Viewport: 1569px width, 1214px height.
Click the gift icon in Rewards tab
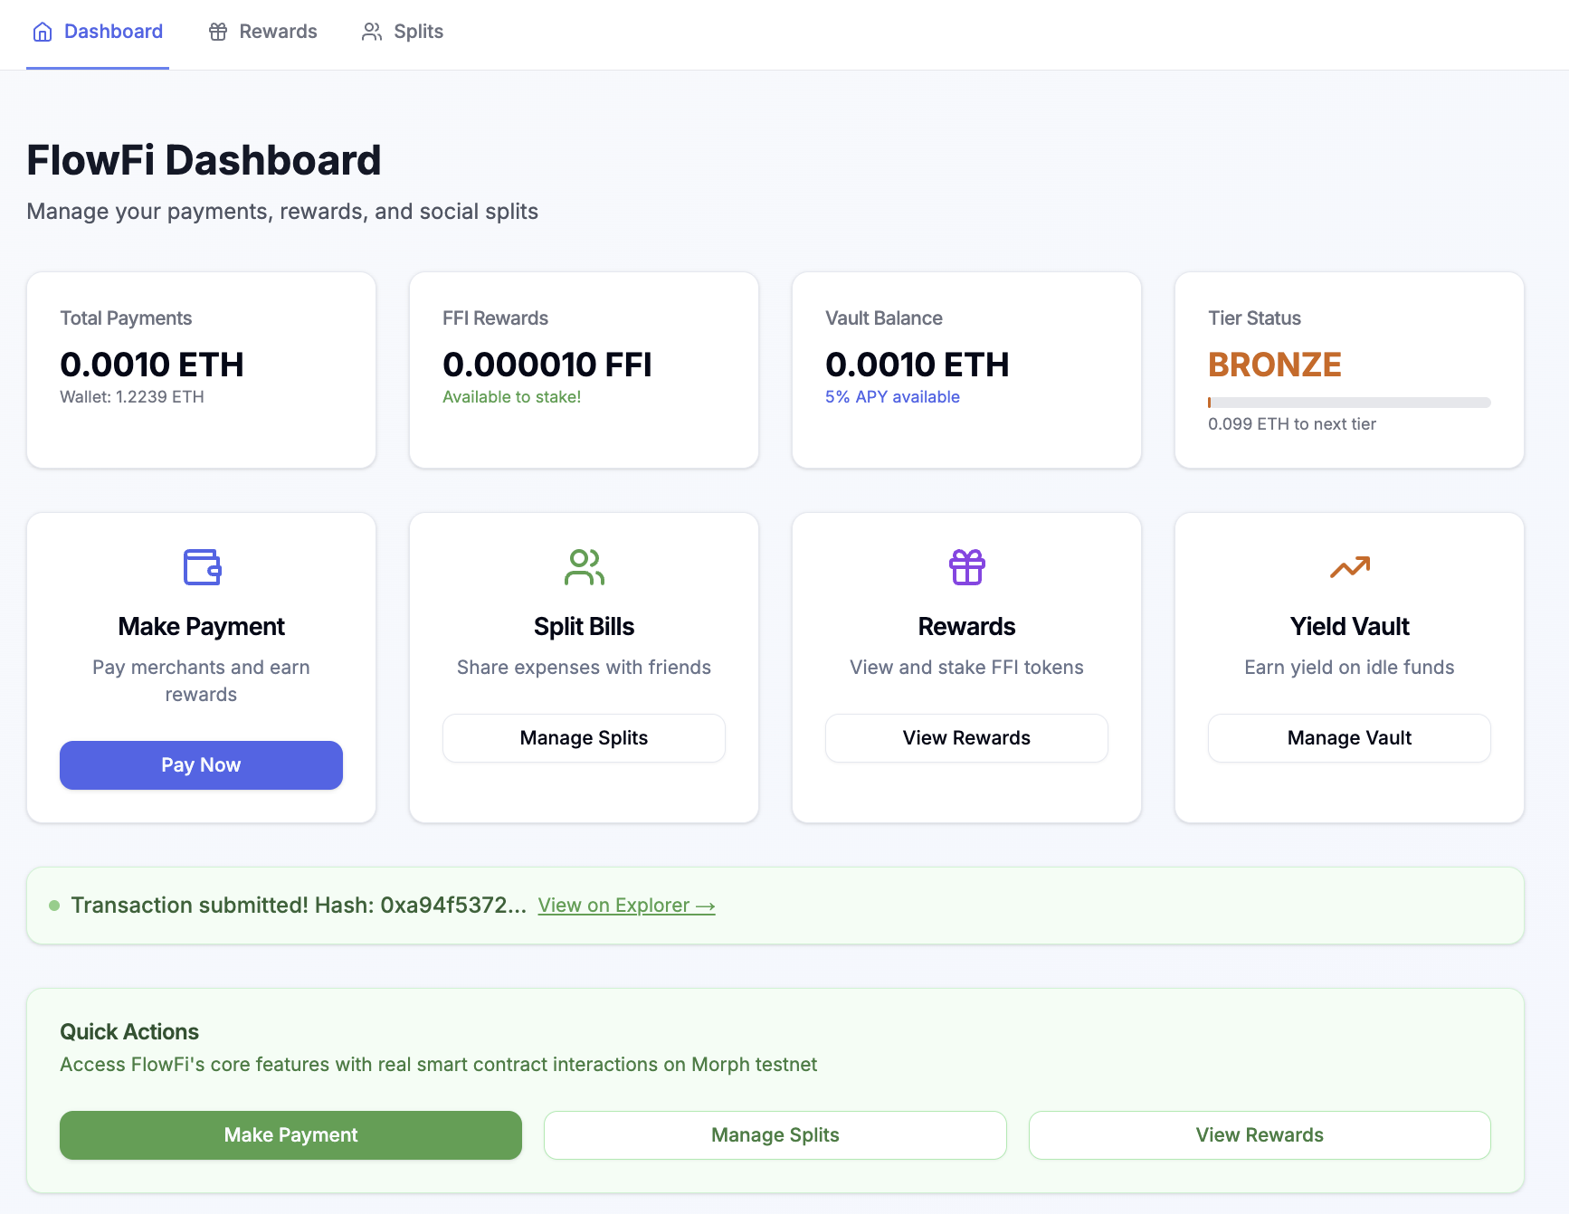tap(218, 33)
